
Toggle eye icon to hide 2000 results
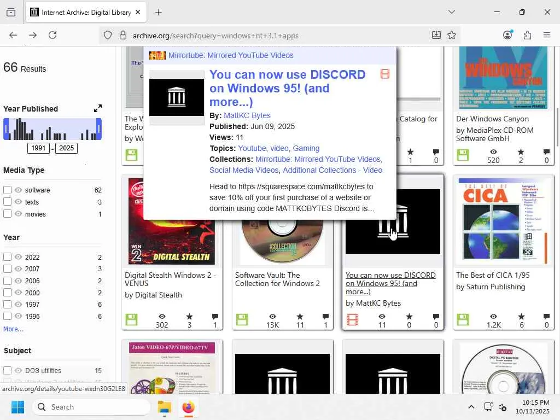coord(19,293)
